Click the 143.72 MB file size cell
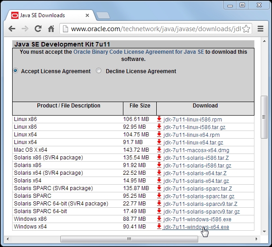 point(136,150)
